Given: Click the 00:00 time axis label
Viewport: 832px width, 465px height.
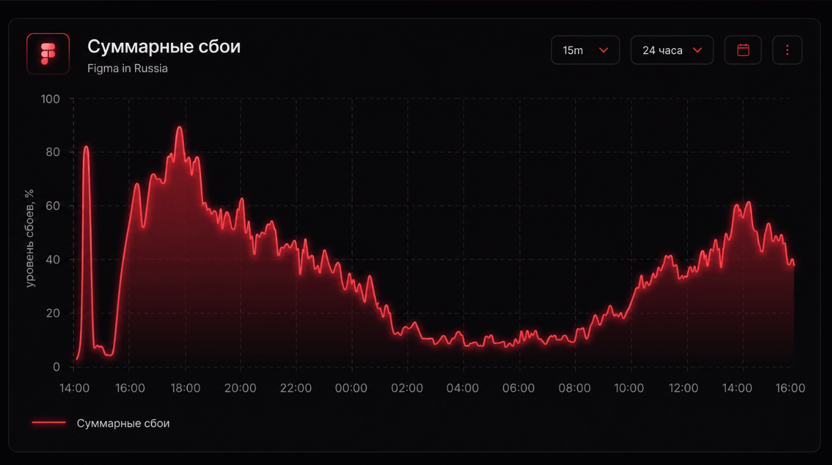Looking at the screenshot, I should [x=352, y=388].
